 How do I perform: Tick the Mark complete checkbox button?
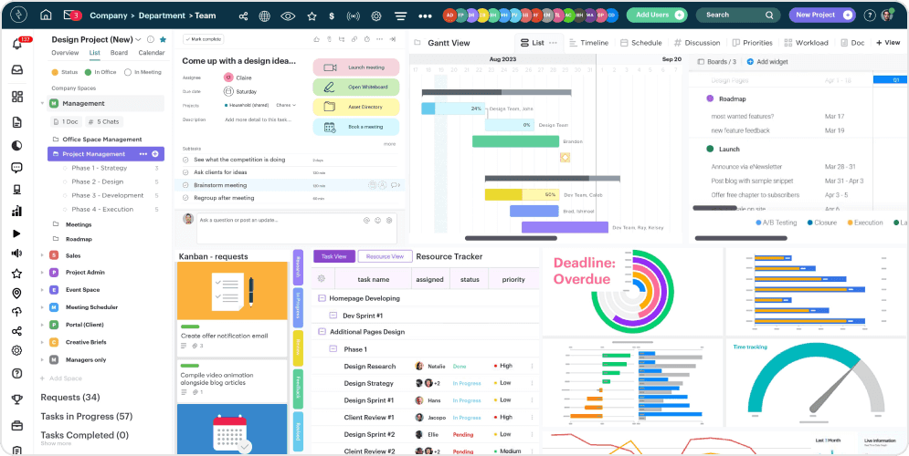pyautogui.click(x=203, y=39)
